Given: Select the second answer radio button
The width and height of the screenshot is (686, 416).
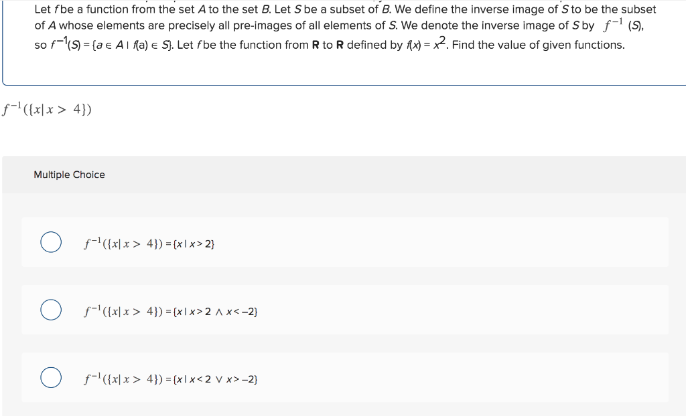Looking at the screenshot, I should 50,310.
